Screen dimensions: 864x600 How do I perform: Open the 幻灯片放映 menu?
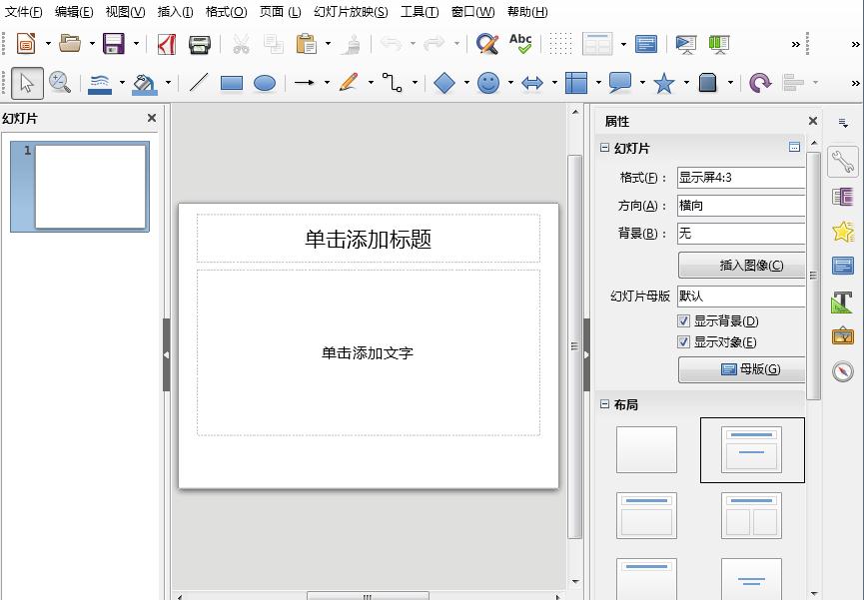tap(351, 12)
